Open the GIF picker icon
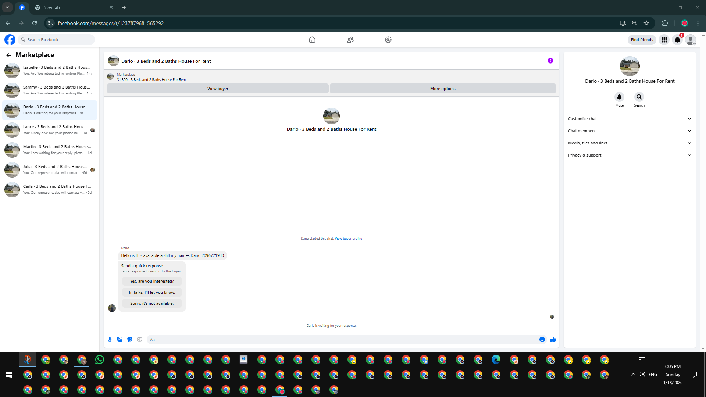The height and width of the screenshot is (397, 706). click(x=139, y=340)
